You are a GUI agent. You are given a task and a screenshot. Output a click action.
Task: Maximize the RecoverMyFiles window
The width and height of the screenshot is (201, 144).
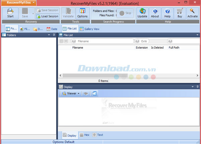click(x=186, y=2)
